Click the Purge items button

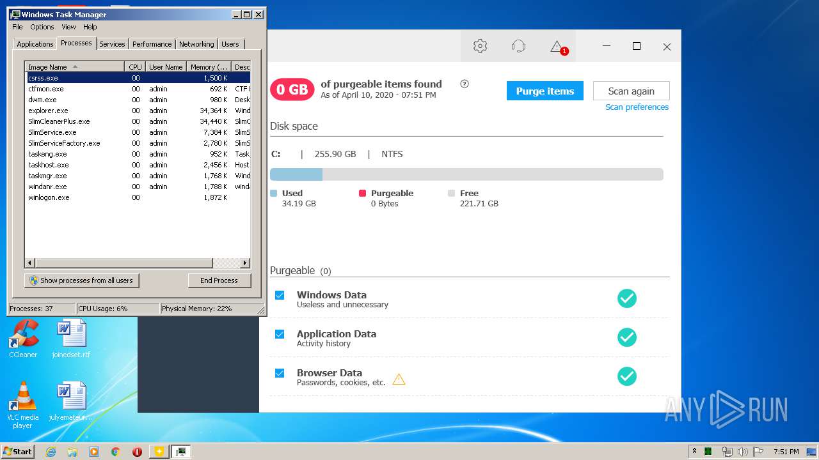(545, 91)
